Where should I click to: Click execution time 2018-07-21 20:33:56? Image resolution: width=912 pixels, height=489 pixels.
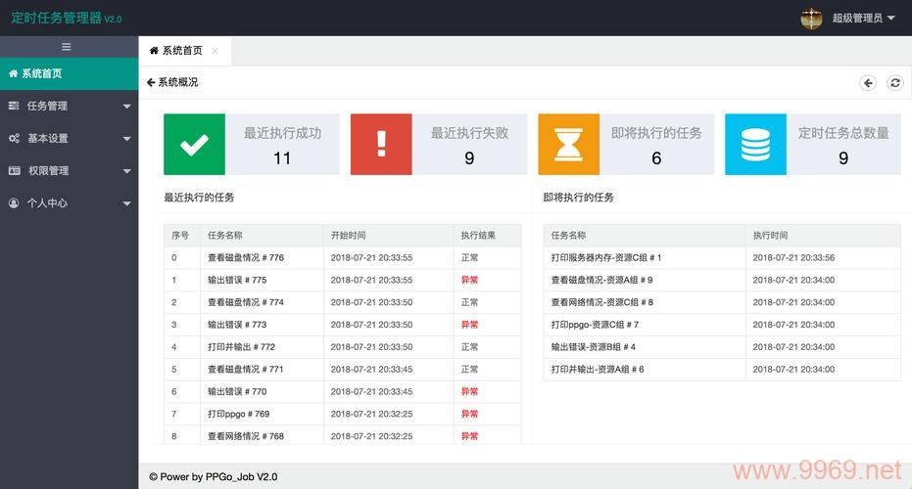pyautogui.click(x=793, y=258)
